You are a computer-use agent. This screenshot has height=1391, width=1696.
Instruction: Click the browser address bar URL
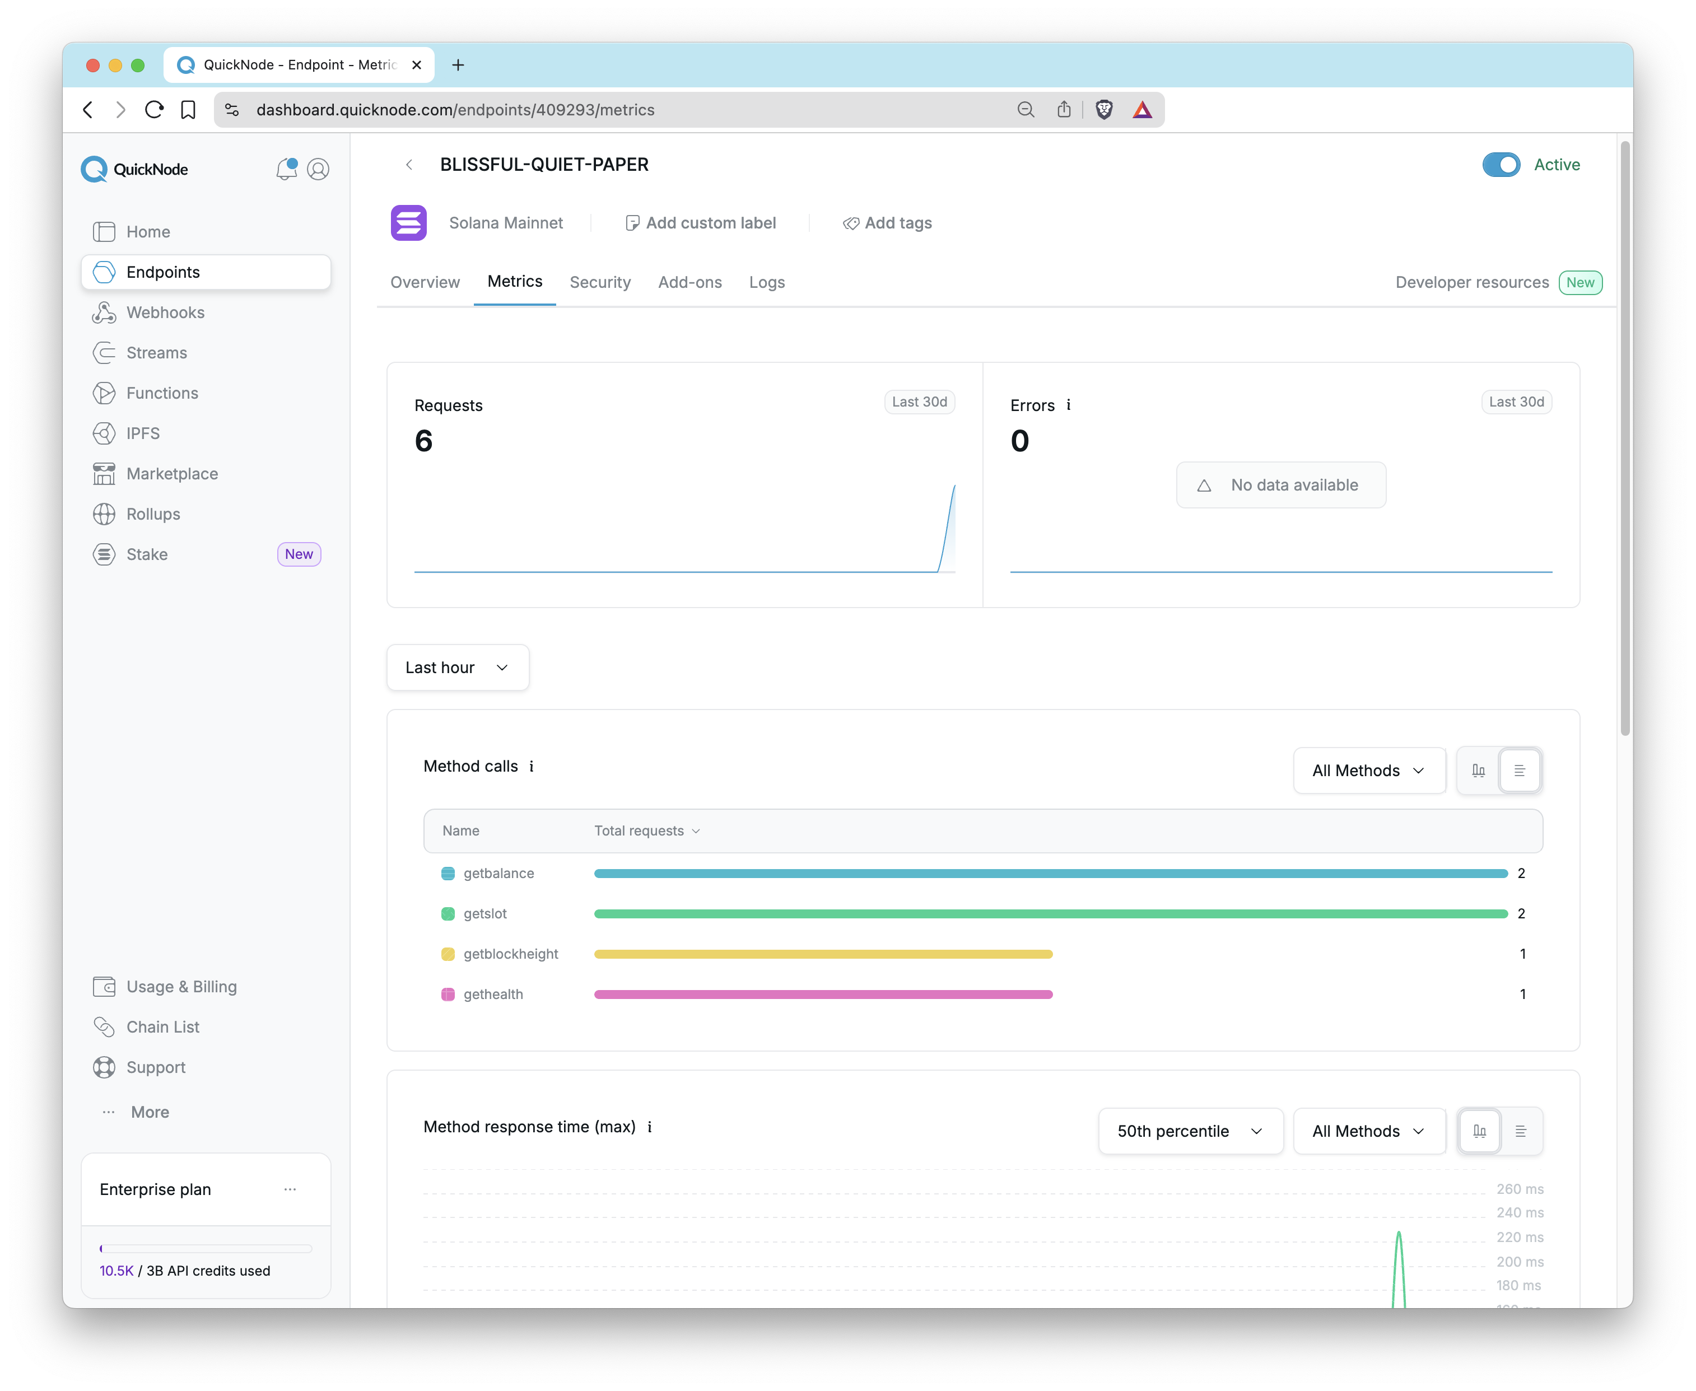[455, 110]
